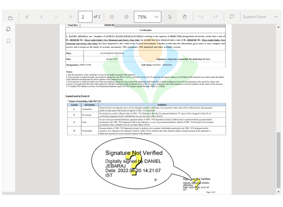Viewport: 283px width, 207px height.
Task: Zoom in with the plus icon
Action: [x=126, y=17]
